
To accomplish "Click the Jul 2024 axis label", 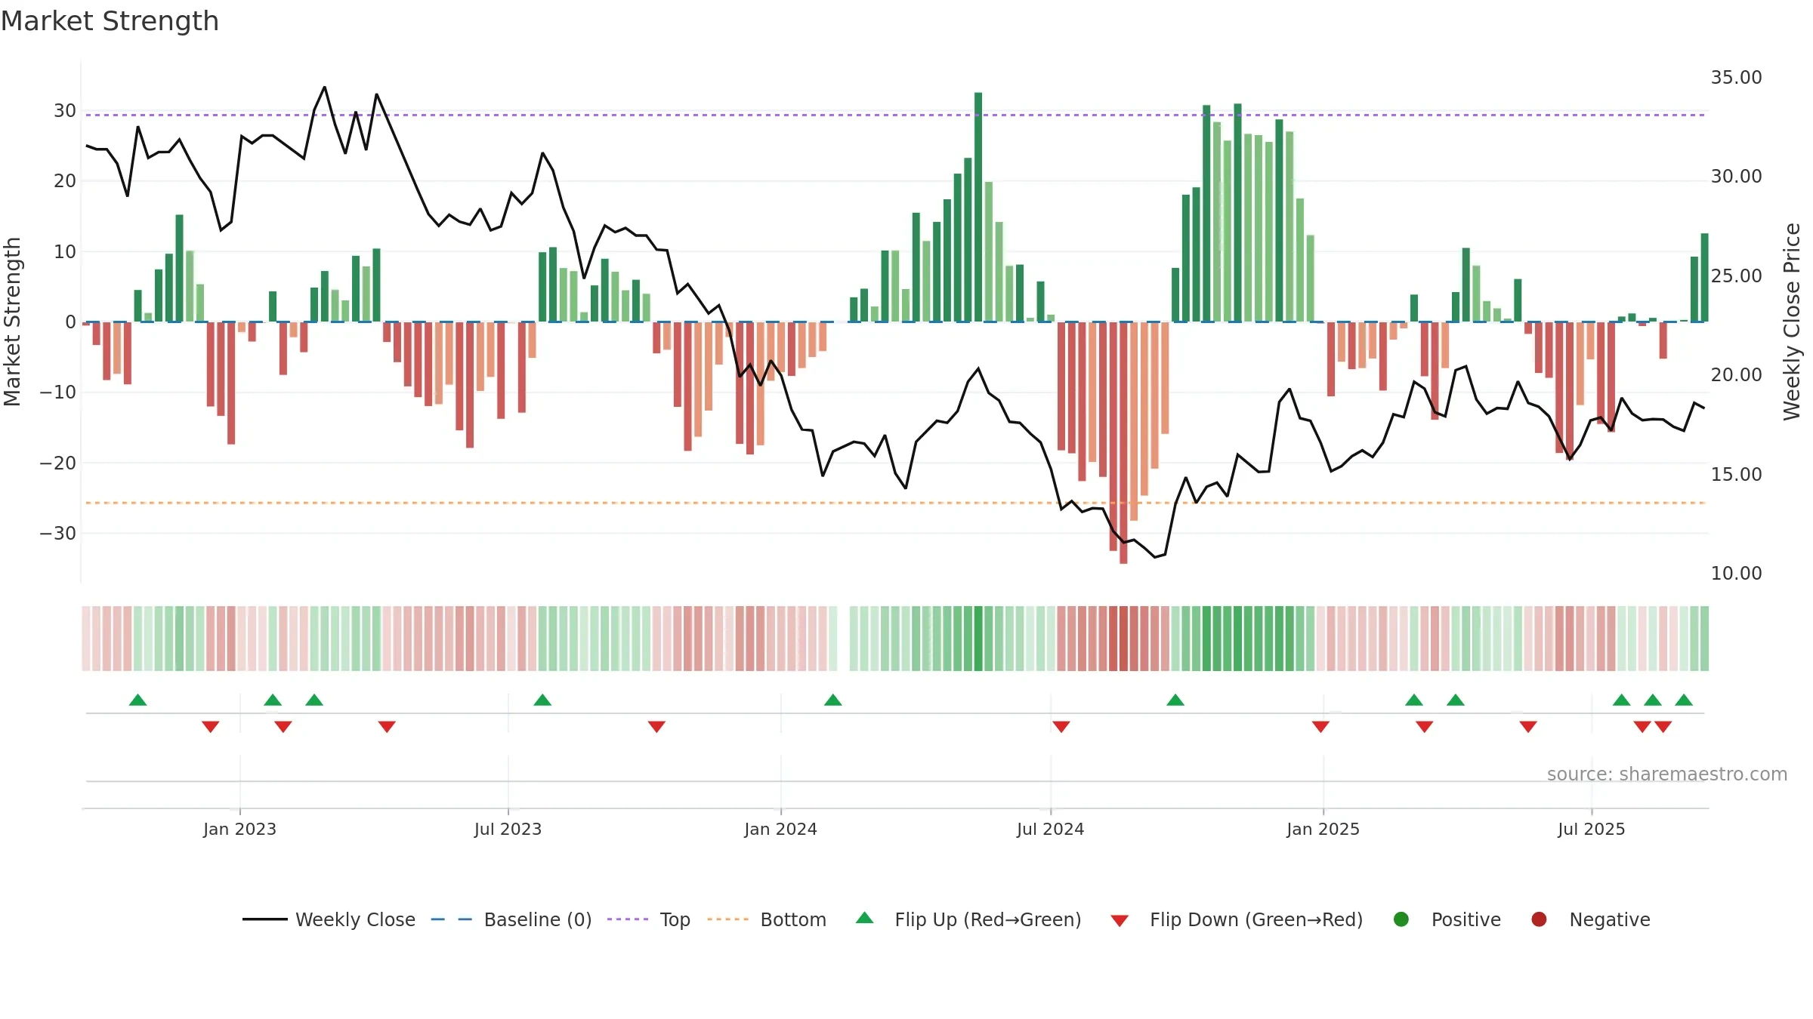I will [1050, 830].
